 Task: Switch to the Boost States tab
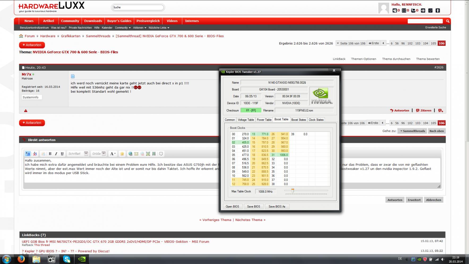(x=299, y=120)
